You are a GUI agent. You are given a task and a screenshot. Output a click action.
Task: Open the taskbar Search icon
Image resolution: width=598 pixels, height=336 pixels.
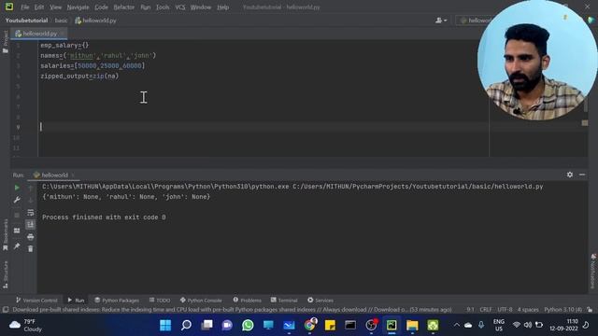click(x=186, y=326)
